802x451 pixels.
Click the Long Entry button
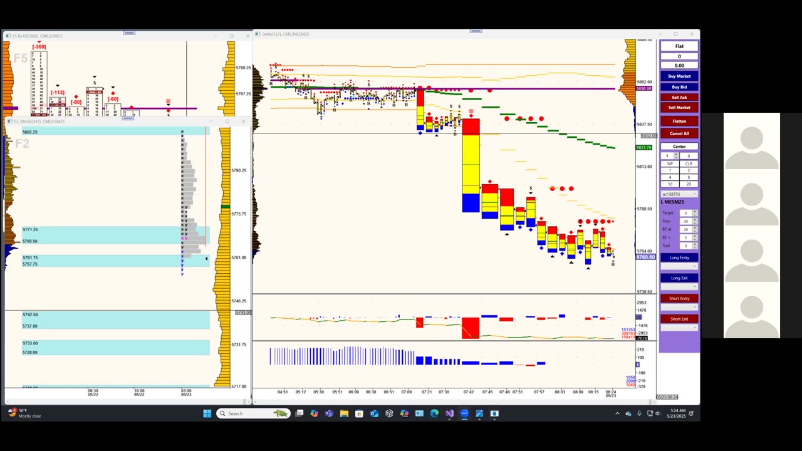click(x=679, y=257)
